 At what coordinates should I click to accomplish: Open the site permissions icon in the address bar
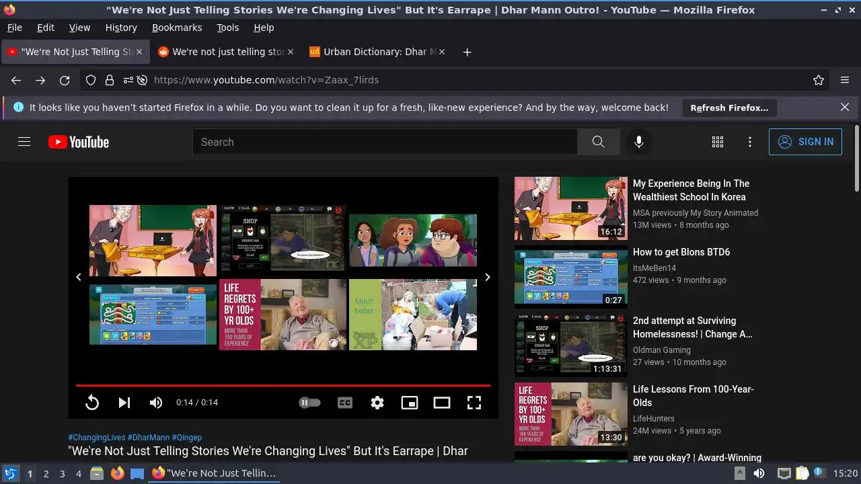(128, 80)
